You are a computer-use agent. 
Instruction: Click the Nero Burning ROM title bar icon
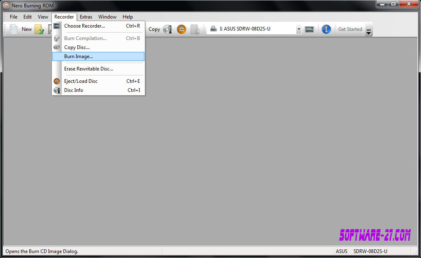(x=6, y=5)
